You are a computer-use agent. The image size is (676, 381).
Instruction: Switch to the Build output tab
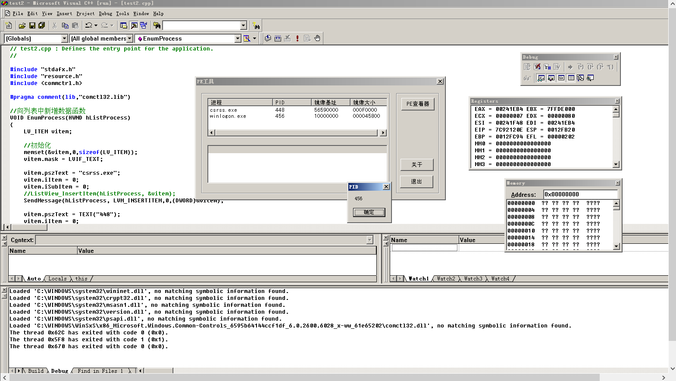pyautogui.click(x=36, y=371)
